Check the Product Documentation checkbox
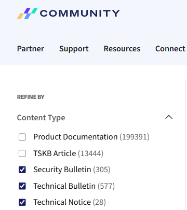Screen dimensions: 187x210 point(22,137)
